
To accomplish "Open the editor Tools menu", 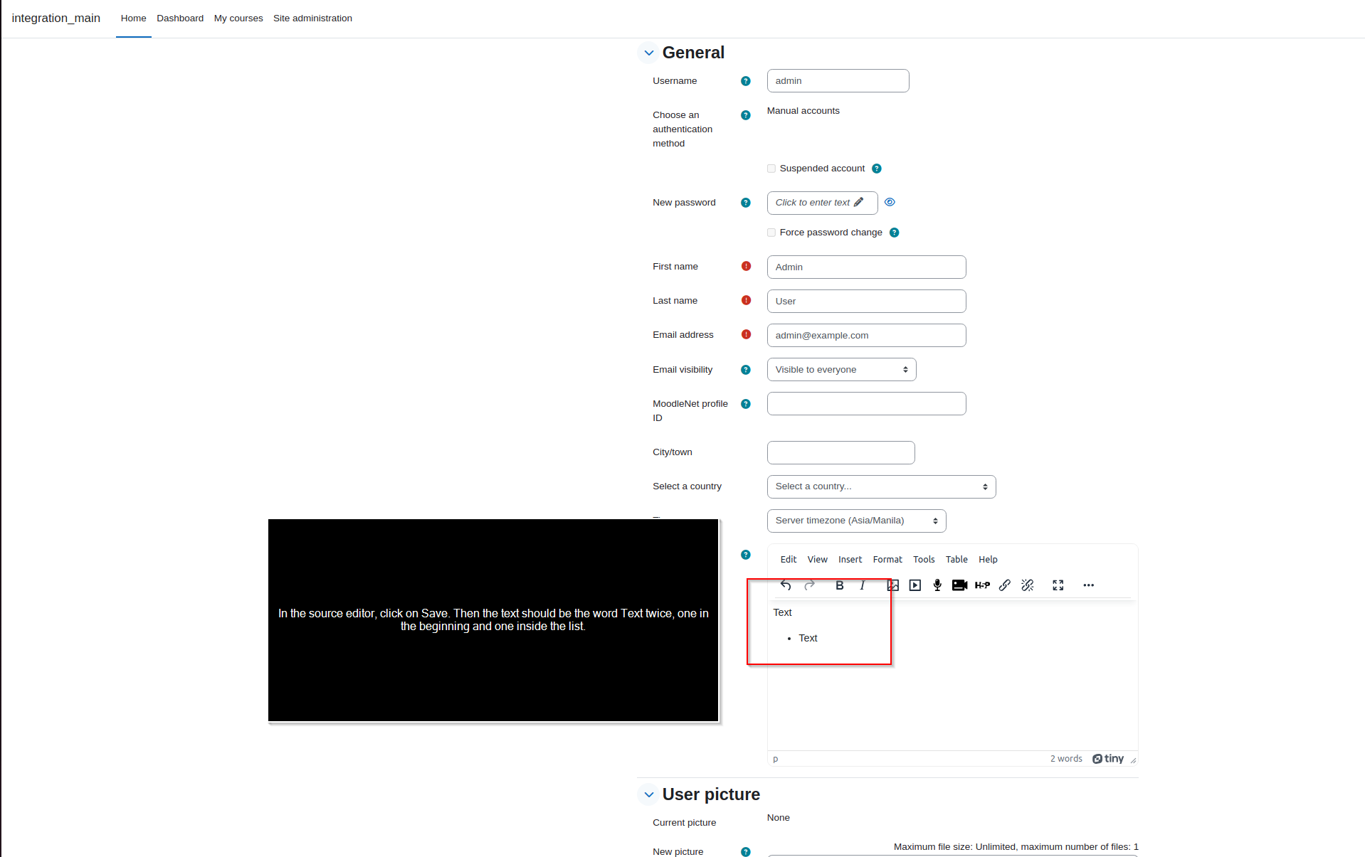I will 924,560.
